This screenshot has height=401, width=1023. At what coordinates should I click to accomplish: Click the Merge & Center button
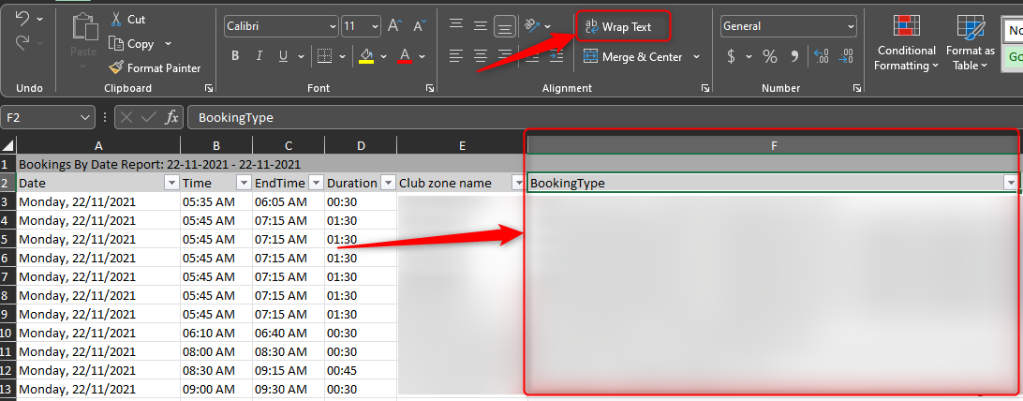click(633, 56)
